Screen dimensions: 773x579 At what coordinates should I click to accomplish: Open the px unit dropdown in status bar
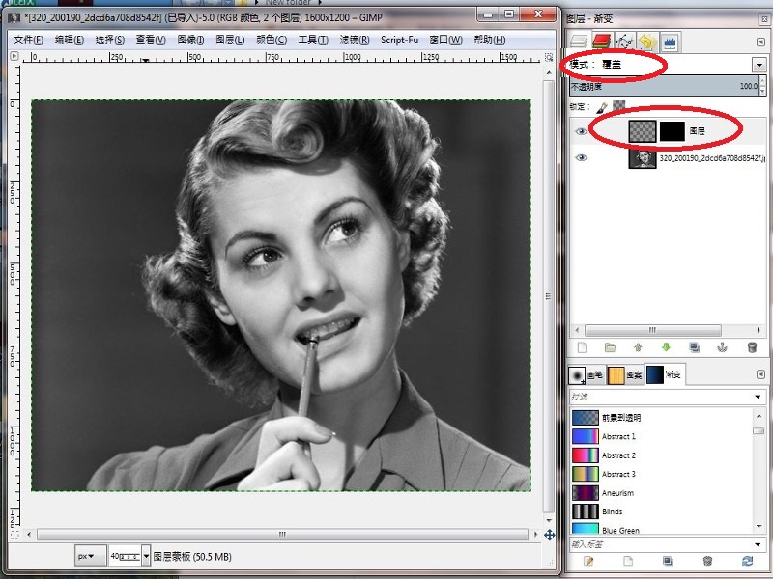point(91,557)
